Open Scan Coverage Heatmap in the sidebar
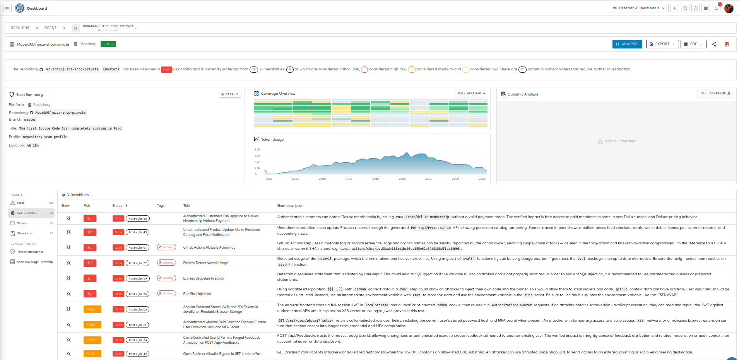 (x=31, y=262)
